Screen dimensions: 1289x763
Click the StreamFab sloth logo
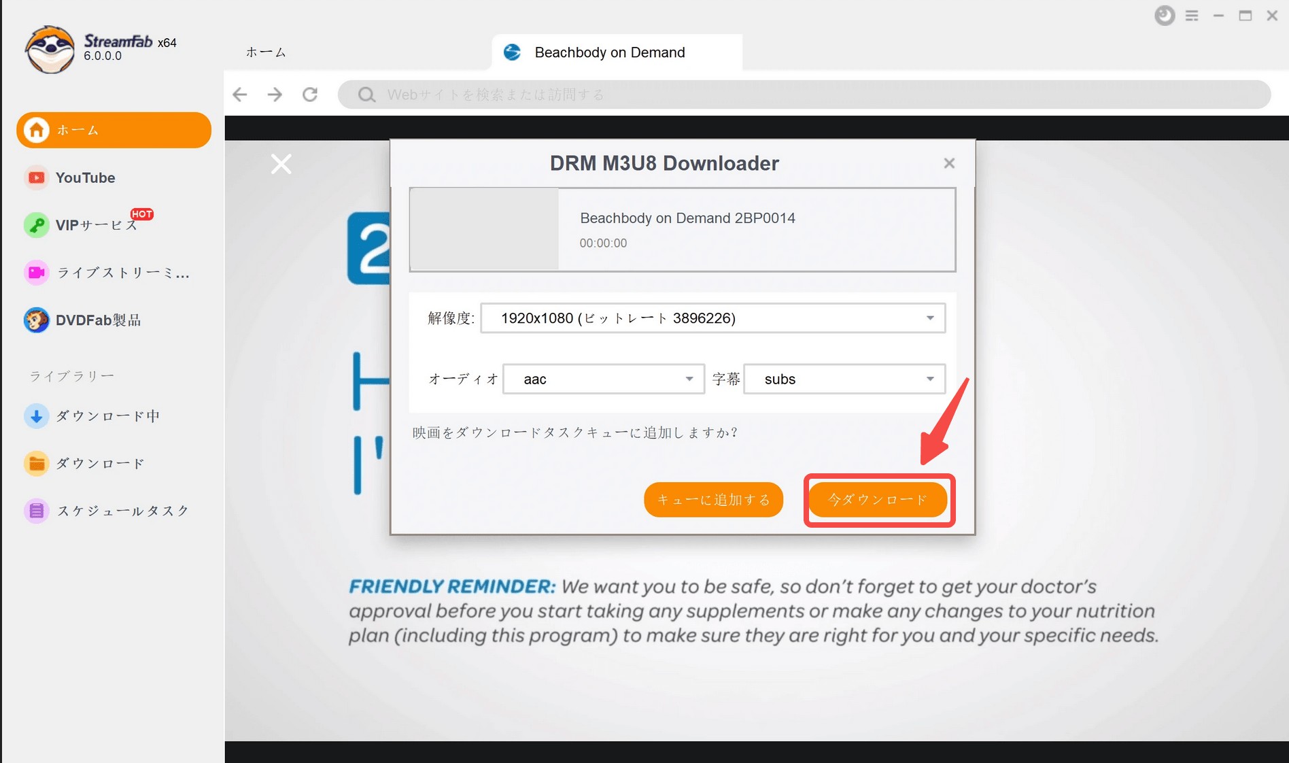click(x=50, y=50)
